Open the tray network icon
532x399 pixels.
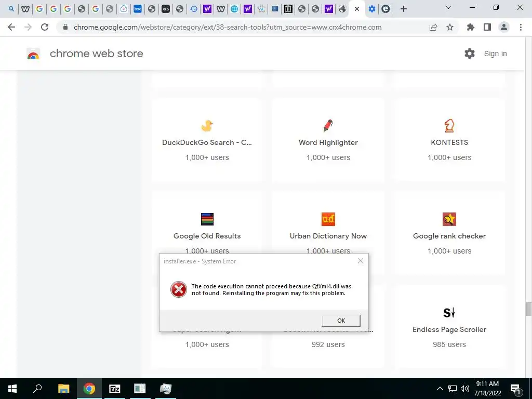click(x=453, y=389)
